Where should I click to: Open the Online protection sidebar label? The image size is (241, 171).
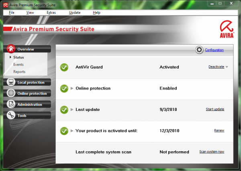click(32, 94)
